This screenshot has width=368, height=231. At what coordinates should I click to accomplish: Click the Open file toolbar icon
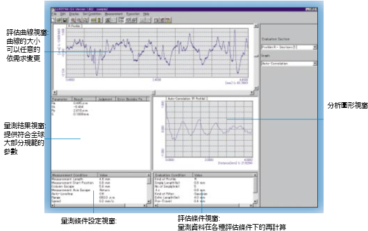[58, 20]
